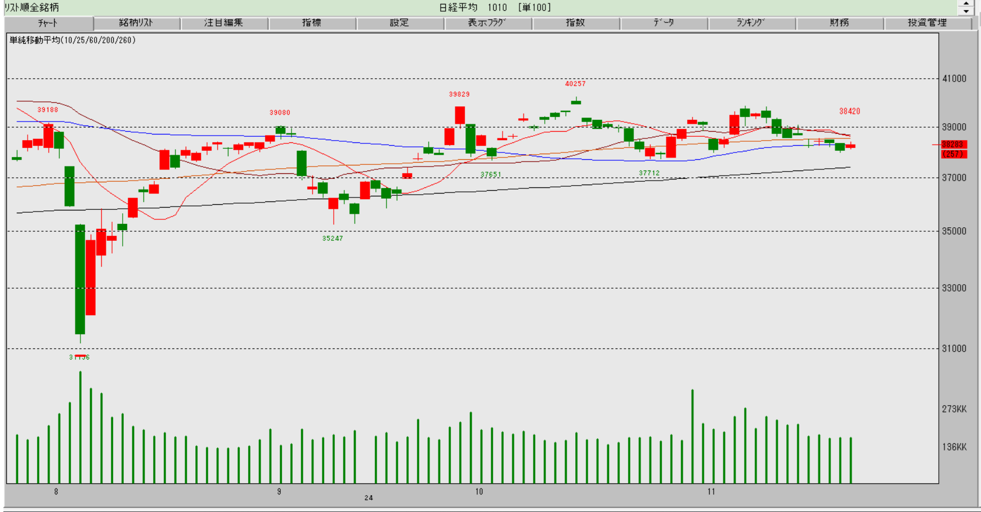
Task: Open the 設定 tab
Action: click(x=400, y=23)
